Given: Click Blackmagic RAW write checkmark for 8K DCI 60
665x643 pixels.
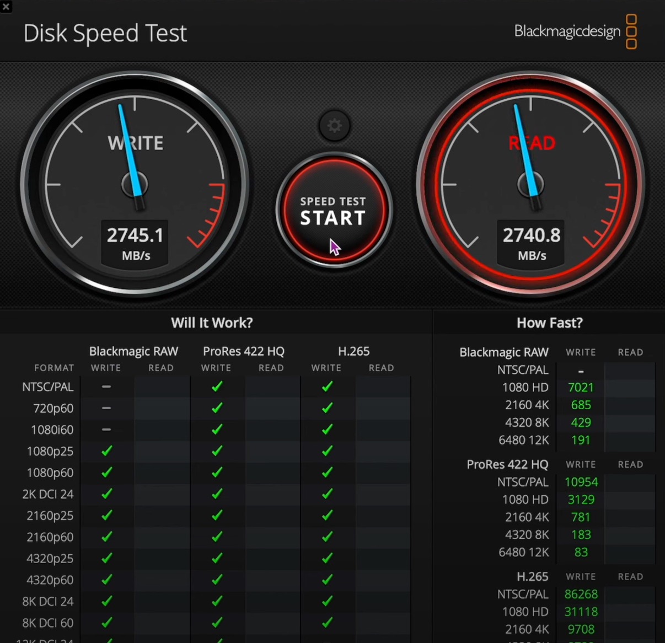Looking at the screenshot, I should coord(107,623).
